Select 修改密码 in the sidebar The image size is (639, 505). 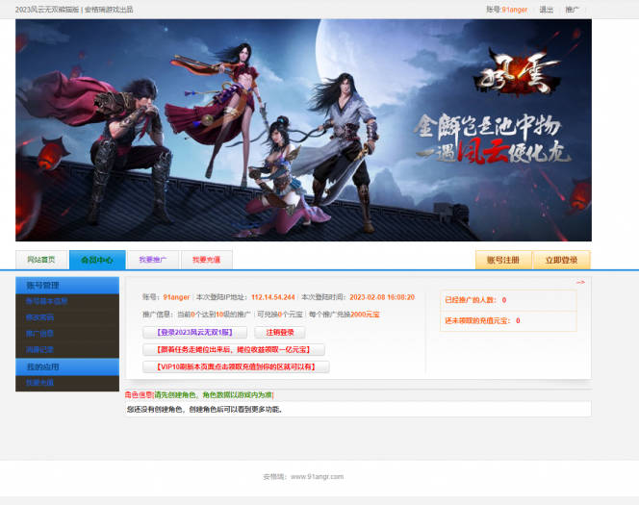pos(40,316)
